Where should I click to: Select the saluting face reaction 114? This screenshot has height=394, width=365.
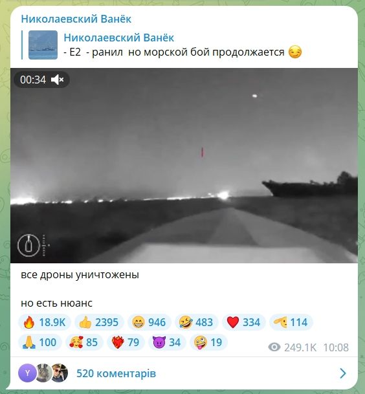[291, 322]
